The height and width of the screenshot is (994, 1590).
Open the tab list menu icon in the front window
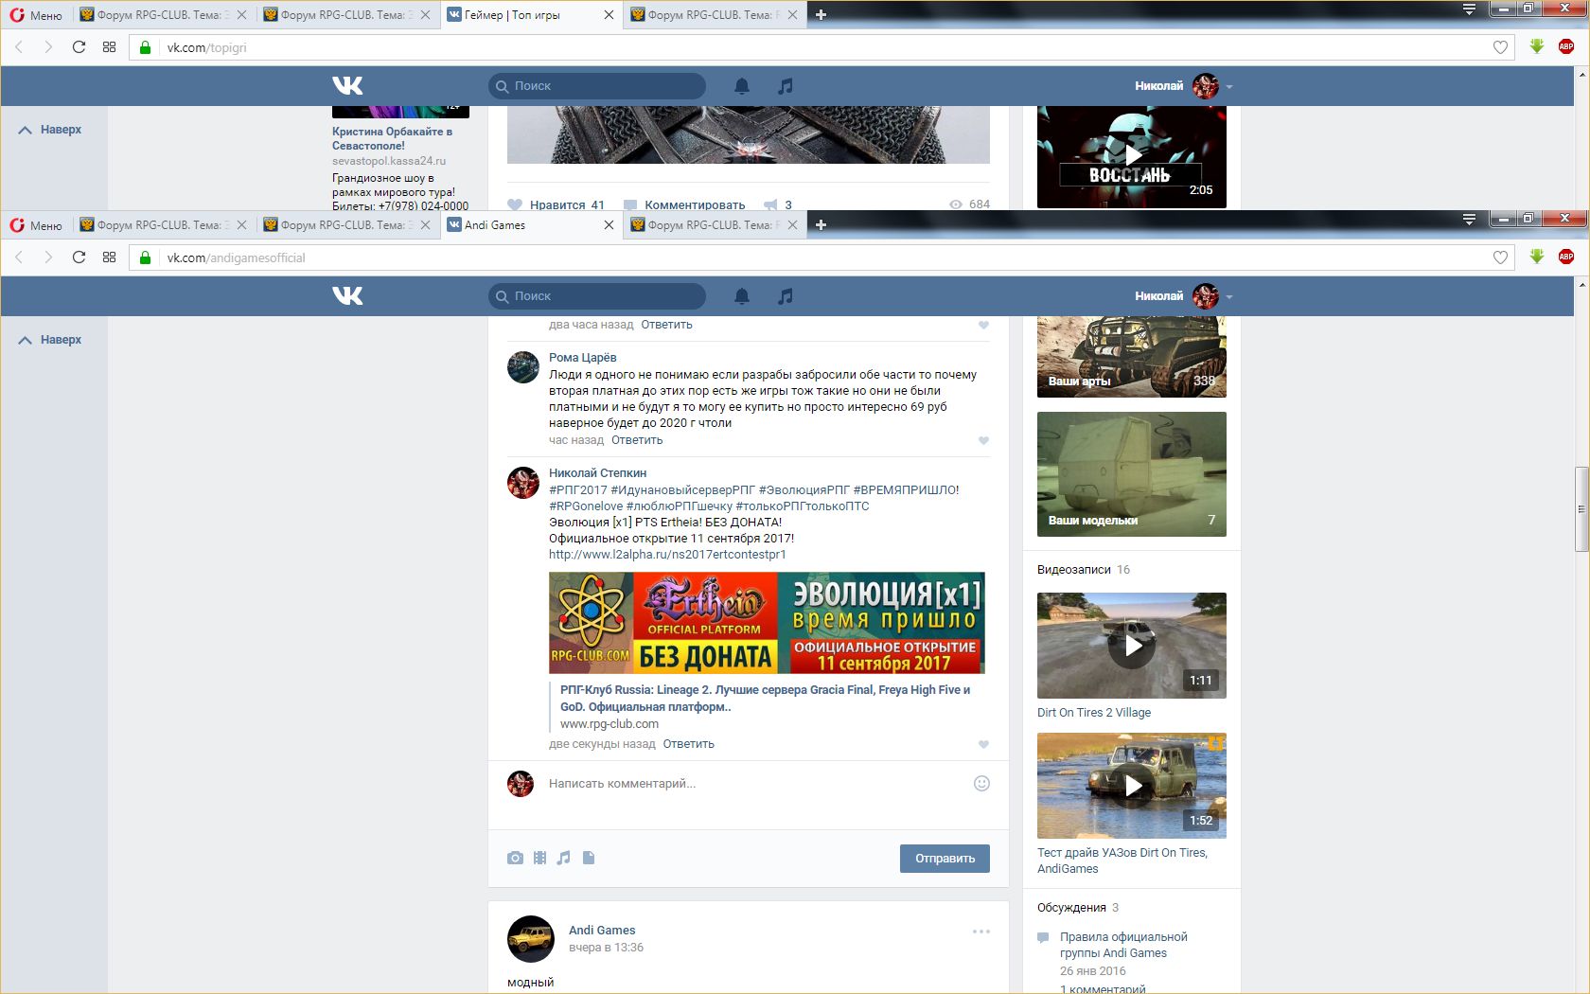tap(1469, 219)
